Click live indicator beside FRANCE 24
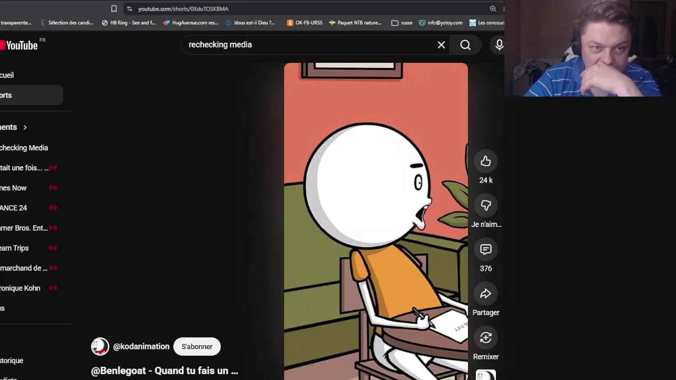The height and width of the screenshot is (380, 676). 53,208
